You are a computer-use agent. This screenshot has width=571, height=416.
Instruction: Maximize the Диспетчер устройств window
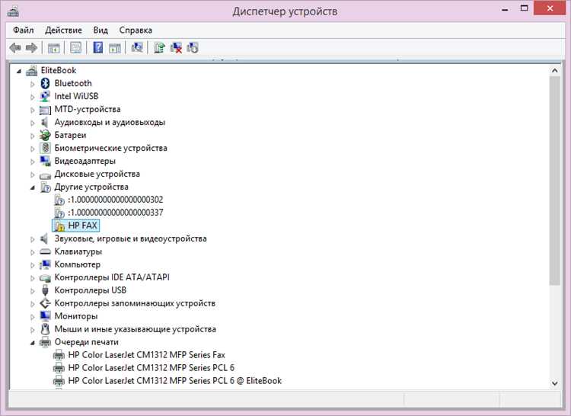click(524, 8)
